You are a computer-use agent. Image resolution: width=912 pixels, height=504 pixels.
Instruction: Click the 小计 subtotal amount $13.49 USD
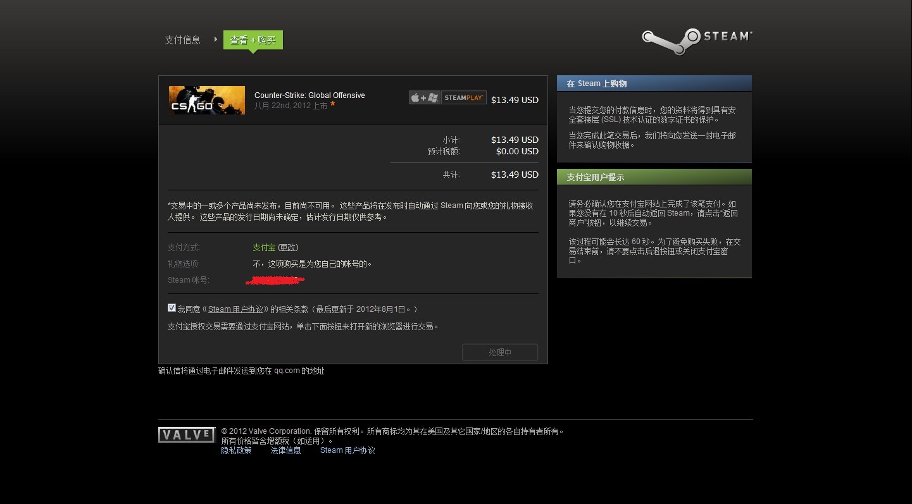[x=515, y=140]
